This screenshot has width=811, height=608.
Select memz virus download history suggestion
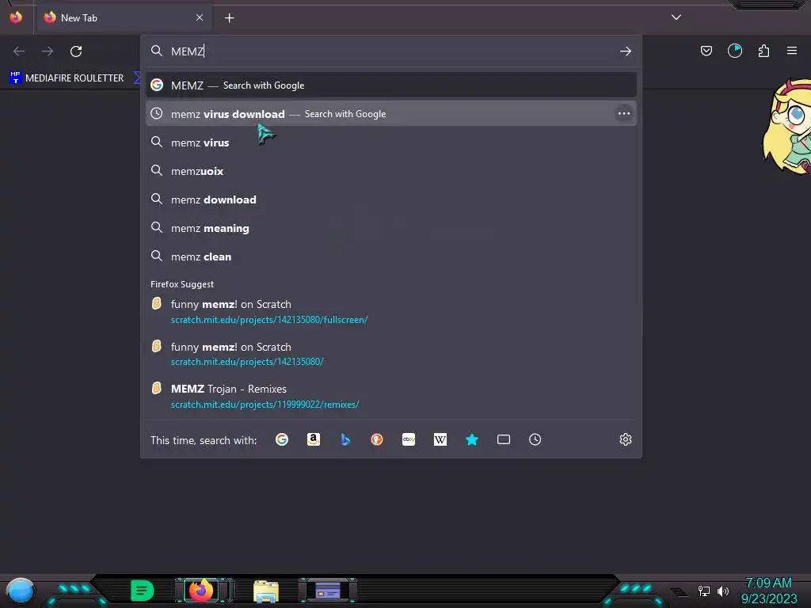[x=391, y=114]
